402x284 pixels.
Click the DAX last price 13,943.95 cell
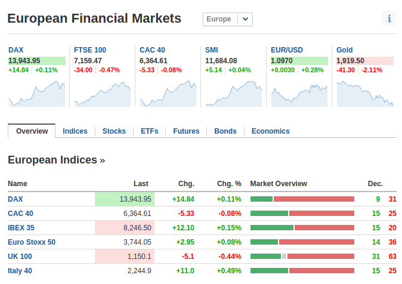coord(125,199)
